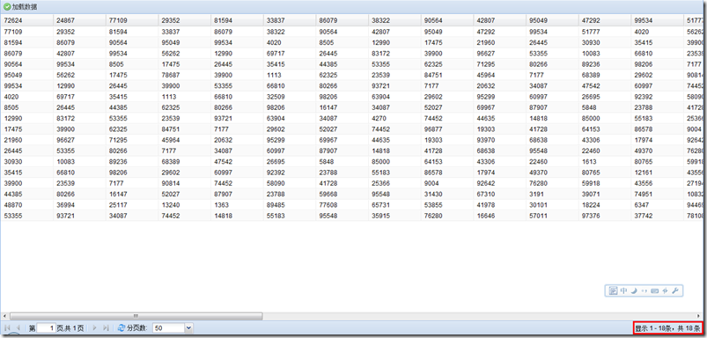Click the 加载数据 load data button
Image resolution: width=707 pixels, height=338 pixels.
pyautogui.click(x=20, y=7)
